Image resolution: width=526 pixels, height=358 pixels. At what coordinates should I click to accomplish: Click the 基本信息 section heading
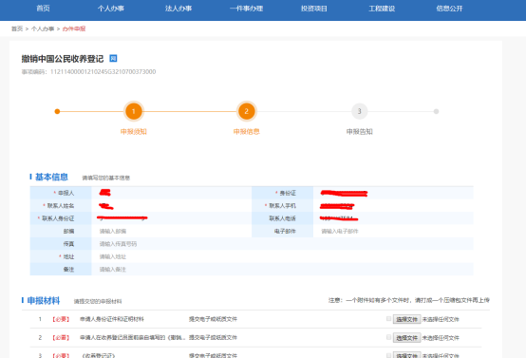(x=51, y=177)
